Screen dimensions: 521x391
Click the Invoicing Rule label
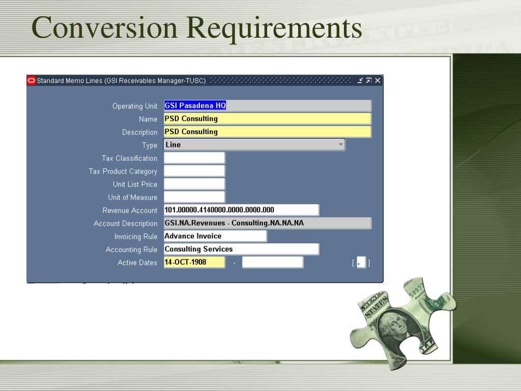135,236
